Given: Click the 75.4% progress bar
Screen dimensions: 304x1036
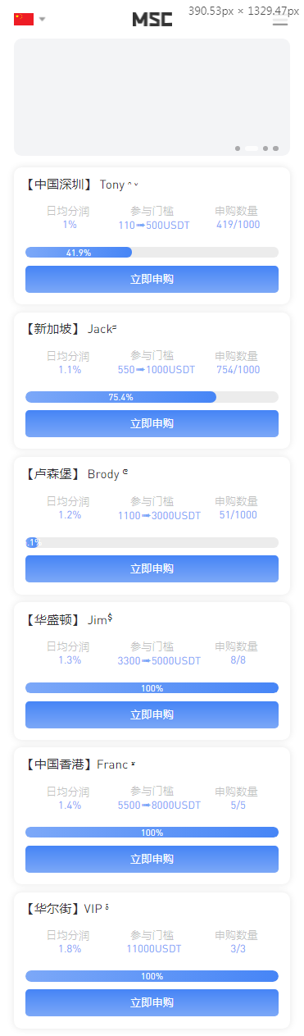Looking at the screenshot, I should click(x=152, y=397).
